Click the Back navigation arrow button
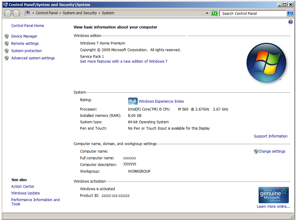Image resolution: width=297 pixels, height=222 pixels. point(8,13)
